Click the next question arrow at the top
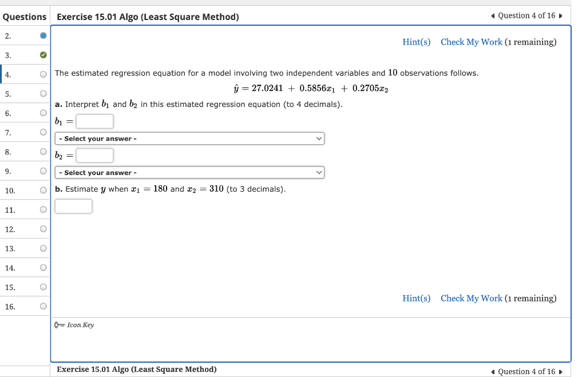The height and width of the screenshot is (377, 586). pyautogui.click(x=561, y=15)
